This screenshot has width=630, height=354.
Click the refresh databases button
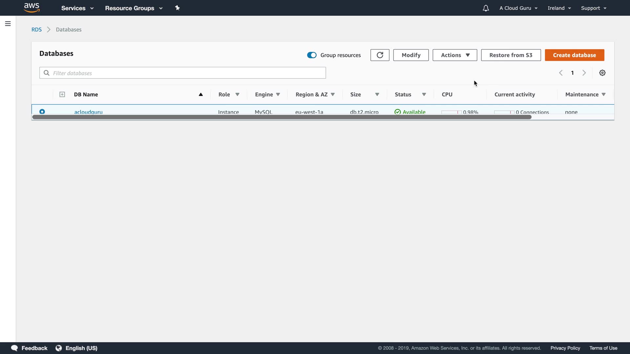380,55
